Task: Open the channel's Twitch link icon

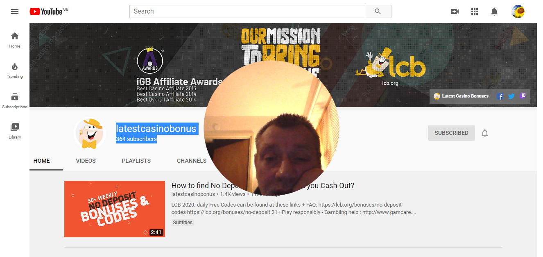Action: [x=523, y=96]
